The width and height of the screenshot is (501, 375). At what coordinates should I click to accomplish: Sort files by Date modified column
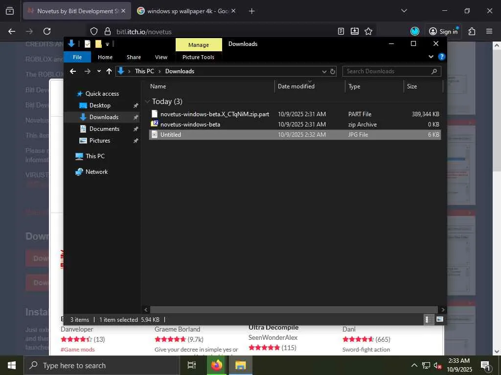310,86
